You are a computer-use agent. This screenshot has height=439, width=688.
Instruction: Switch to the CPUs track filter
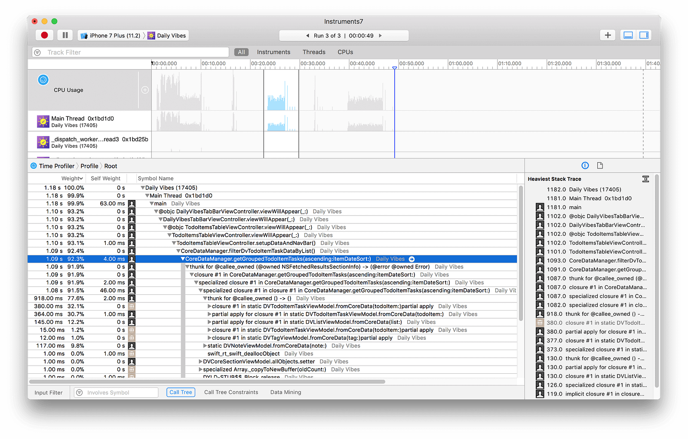345,52
